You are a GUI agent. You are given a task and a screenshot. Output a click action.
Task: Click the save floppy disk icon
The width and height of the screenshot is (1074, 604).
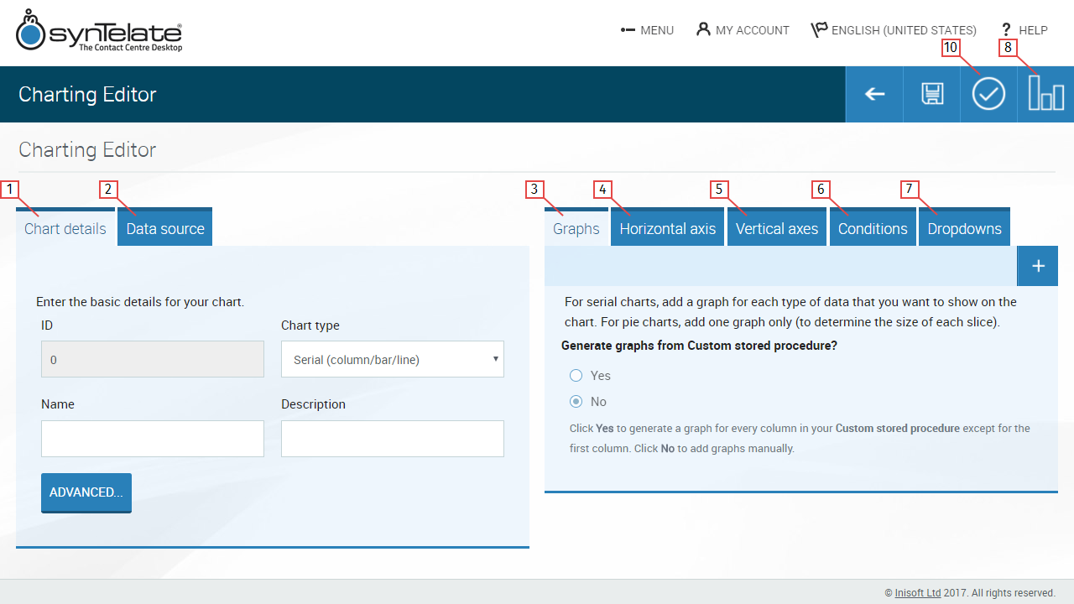click(x=931, y=95)
